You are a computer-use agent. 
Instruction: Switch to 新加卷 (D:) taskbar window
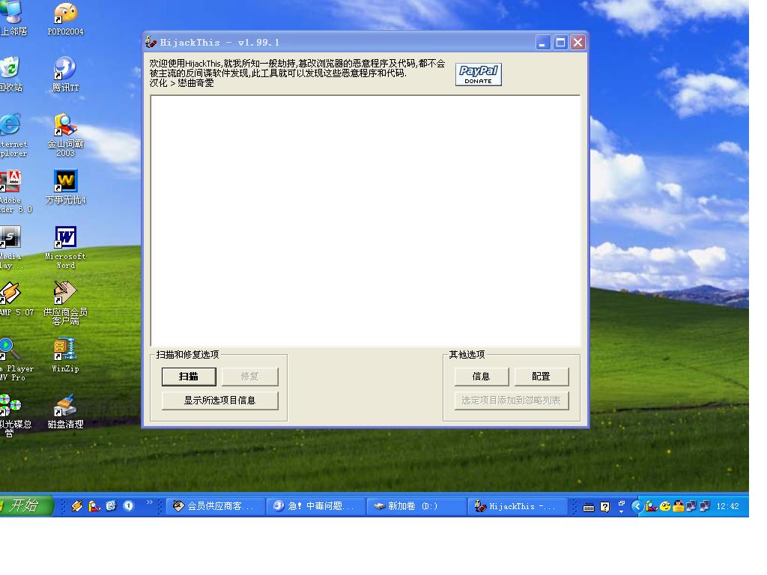[416, 507]
